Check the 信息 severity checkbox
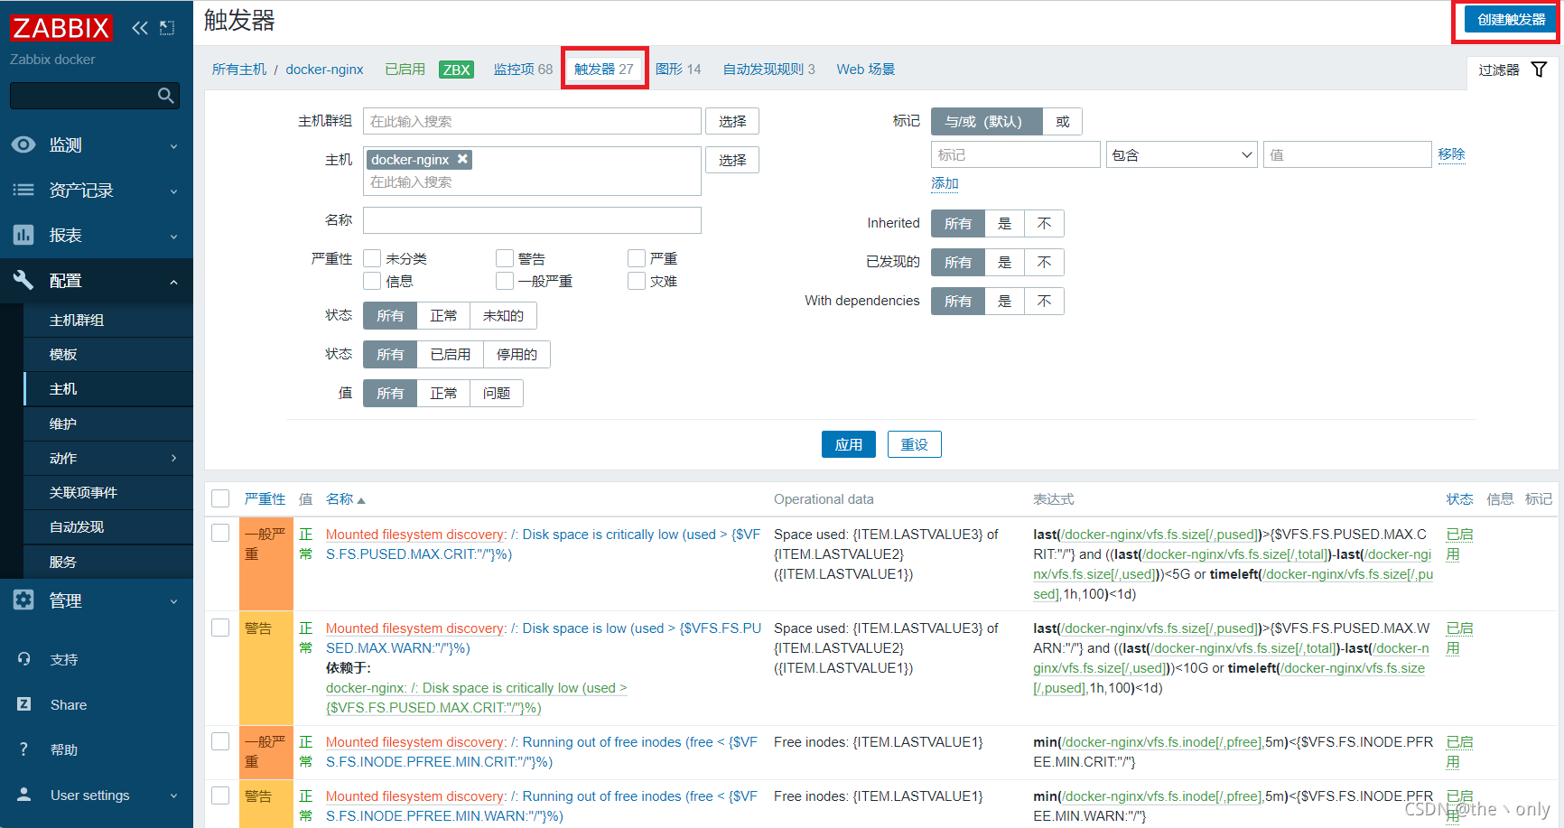The width and height of the screenshot is (1564, 828). pos(372,281)
